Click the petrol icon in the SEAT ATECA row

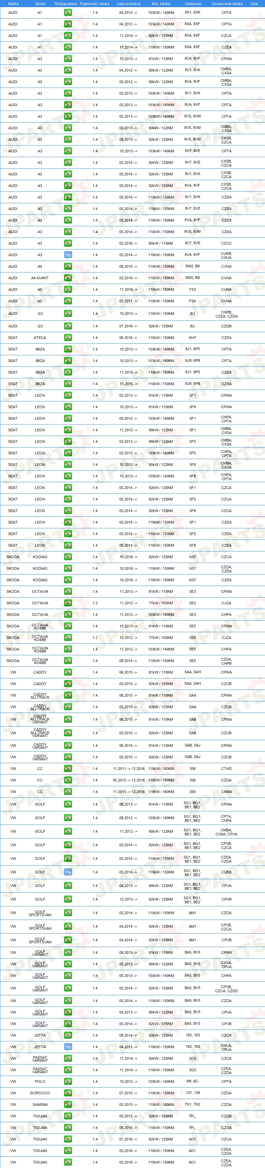click(x=68, y=338)
